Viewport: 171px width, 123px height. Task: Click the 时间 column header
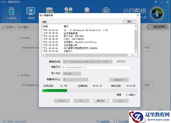45,26
